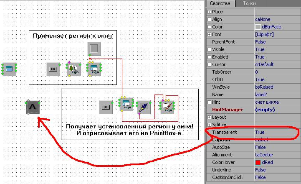Select the OK button in upper frame
This screenshot has width=301, height=184.
pos(53,69)
